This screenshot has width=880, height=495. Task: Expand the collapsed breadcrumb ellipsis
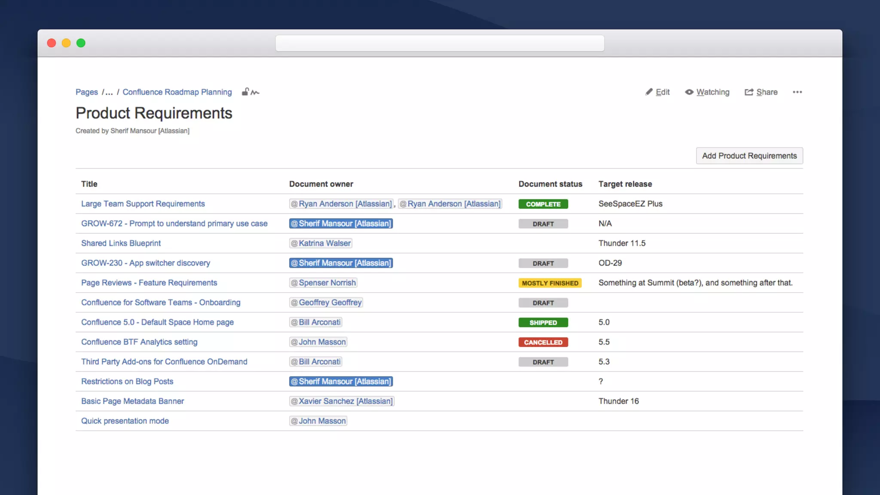click(109, 92)
